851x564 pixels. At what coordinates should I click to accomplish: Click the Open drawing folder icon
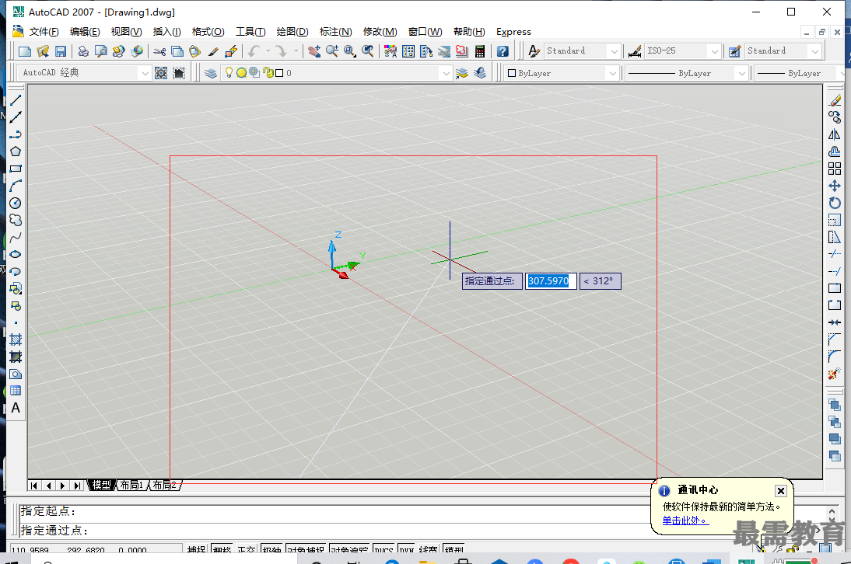43,51
